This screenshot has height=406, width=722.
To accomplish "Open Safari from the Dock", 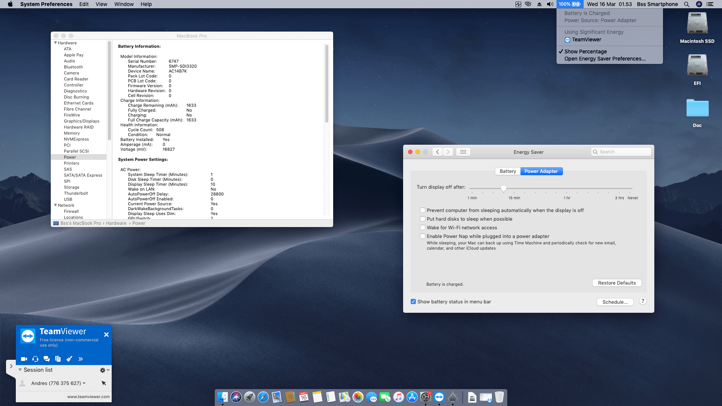I will 263,397.
